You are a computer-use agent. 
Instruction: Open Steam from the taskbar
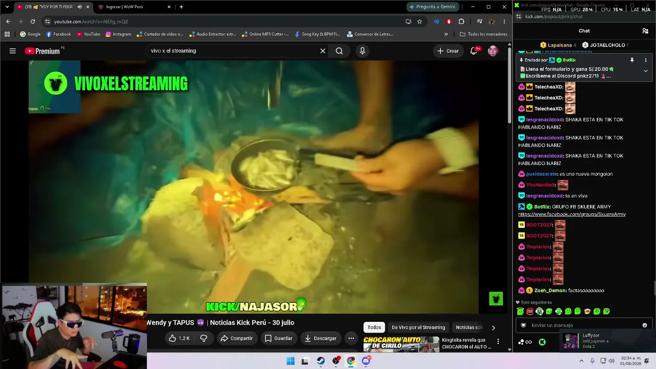pyautogui.click(x=321, y=361)
